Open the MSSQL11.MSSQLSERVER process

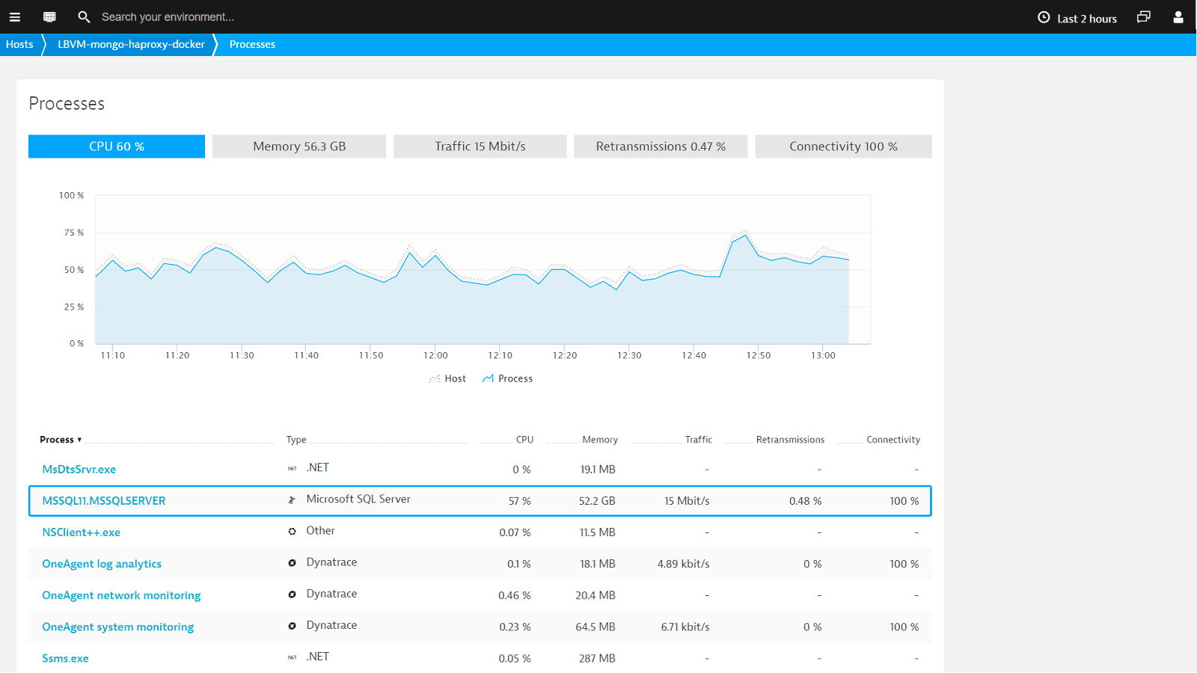coord(104,501)
